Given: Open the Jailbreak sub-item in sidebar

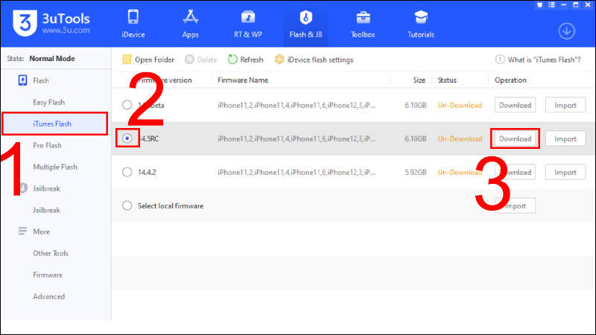Looking at the screenshot, I should point(46,210).
